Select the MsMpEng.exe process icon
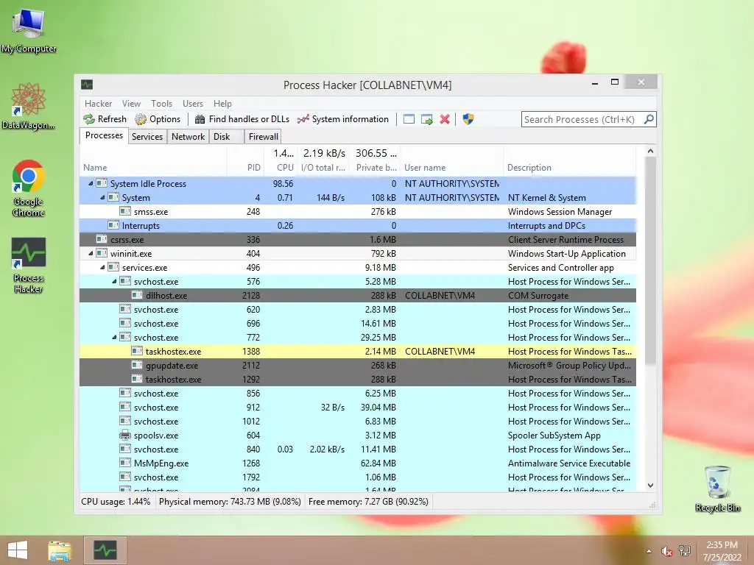 [125, 463]
